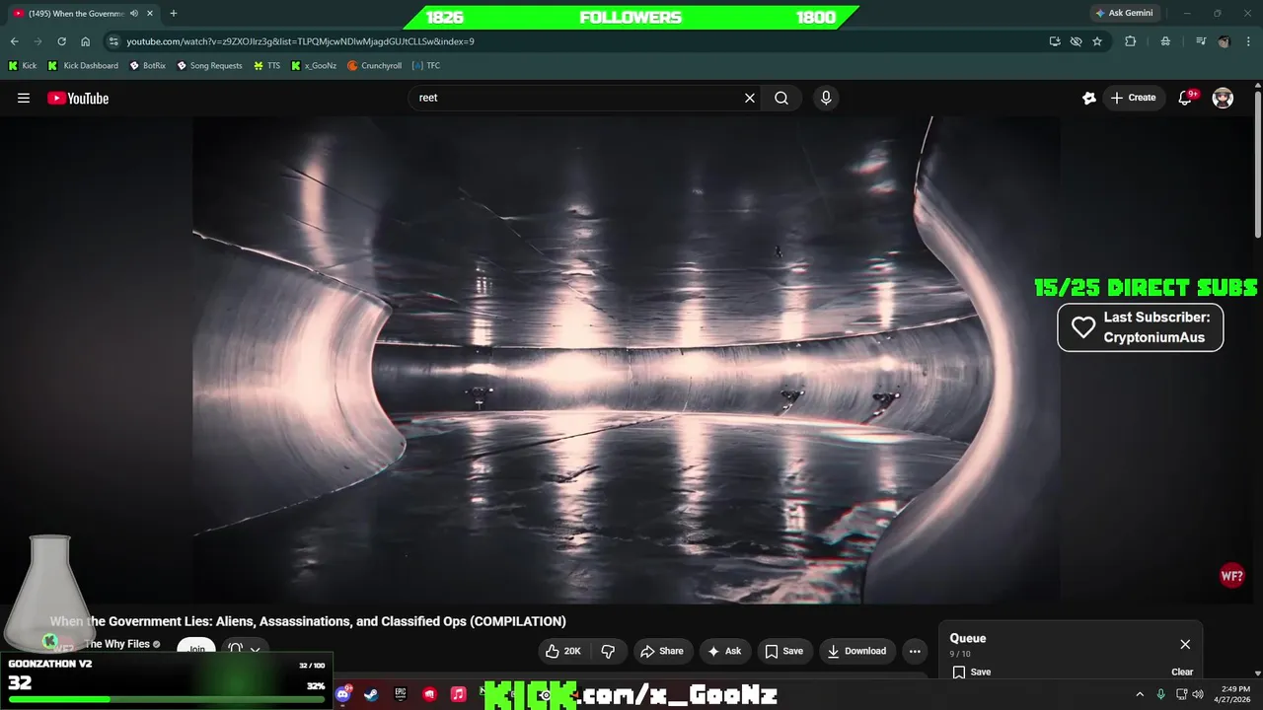The width and height of the screenshot is (1263, 710).
Task: Save the video to a playlist
Action: [x=784, y=651]
